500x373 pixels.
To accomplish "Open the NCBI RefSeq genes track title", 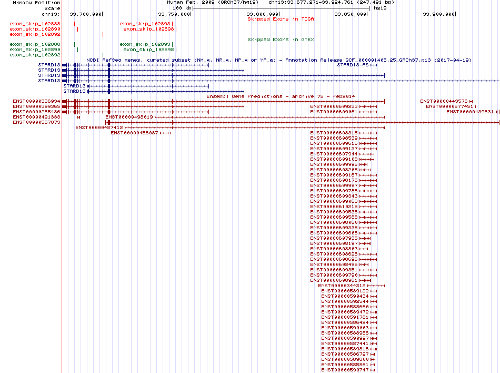I will (x=279, y=60).
